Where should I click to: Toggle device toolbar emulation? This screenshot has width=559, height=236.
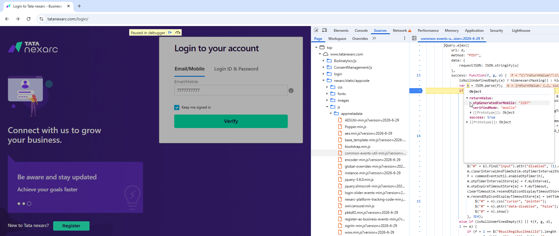[x=324, y=30]
